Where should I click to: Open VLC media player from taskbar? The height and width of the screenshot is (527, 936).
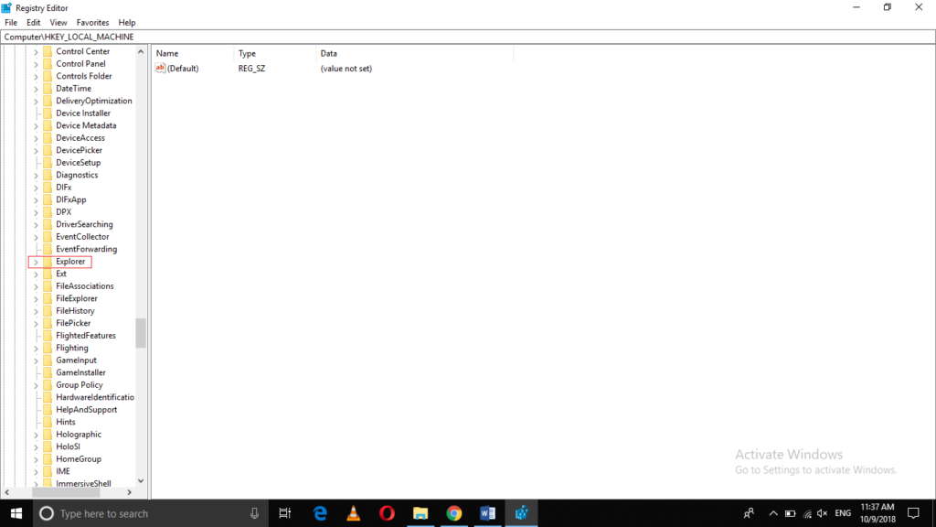pyautogui.click(x=354, y=513)
